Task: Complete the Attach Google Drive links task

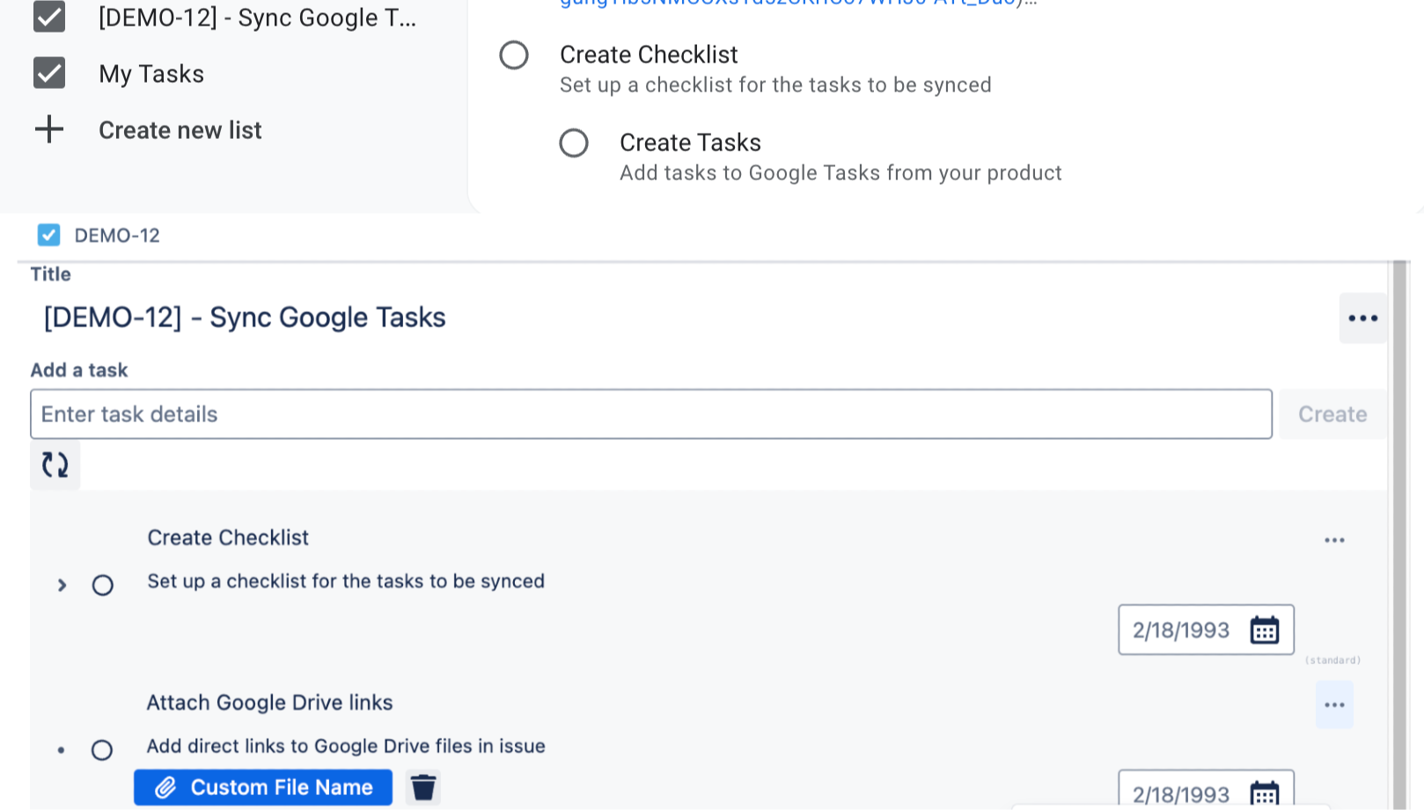Action: 102,749
